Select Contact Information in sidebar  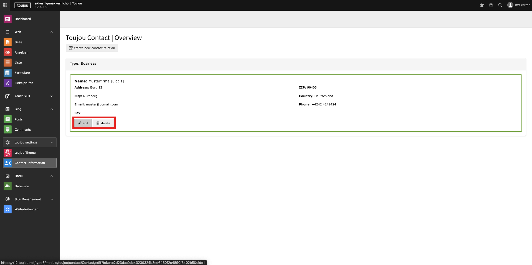click(30, 163)
